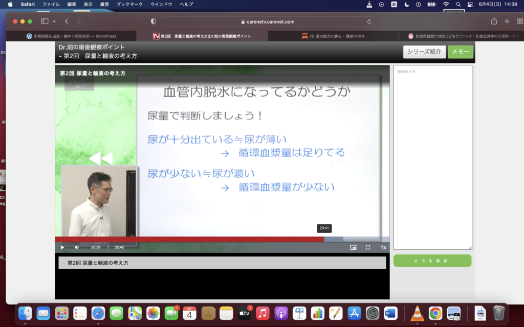Reload the carenetv page

point(369,21)
